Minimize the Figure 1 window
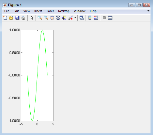153x135 pixels. click(x=132, y=5)
